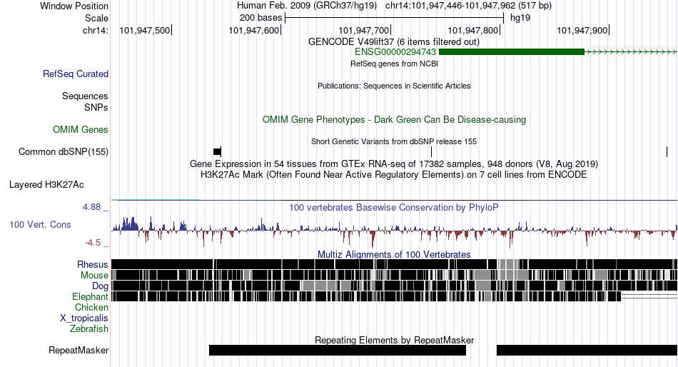The height and width of the screenshot is (367, 678).
Task: Click the 100 Vert. Cons track label
Action: coord(40,225)
